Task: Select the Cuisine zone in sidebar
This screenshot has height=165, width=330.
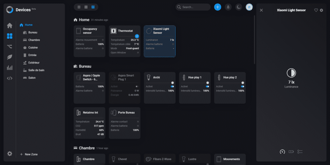Action: 33,47
